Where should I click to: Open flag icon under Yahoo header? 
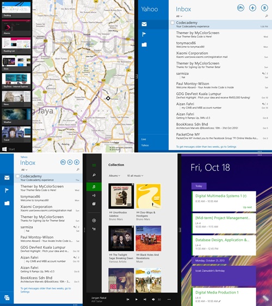pos(144,34)
